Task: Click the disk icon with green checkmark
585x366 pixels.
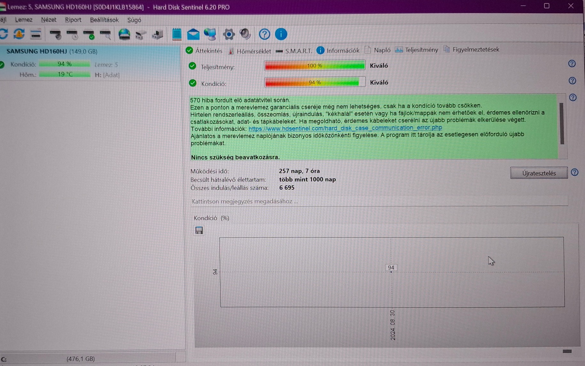Action: coord(89,34)
